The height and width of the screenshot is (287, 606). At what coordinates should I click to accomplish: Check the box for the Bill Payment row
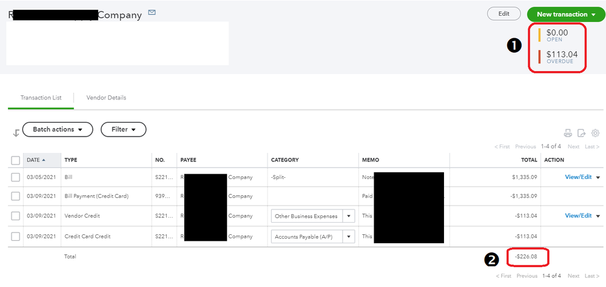(15, 196)
